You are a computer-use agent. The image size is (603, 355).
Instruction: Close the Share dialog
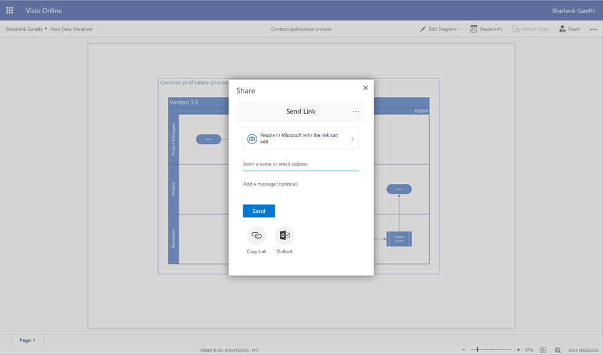pyautogui.click(x=365, y=87)
